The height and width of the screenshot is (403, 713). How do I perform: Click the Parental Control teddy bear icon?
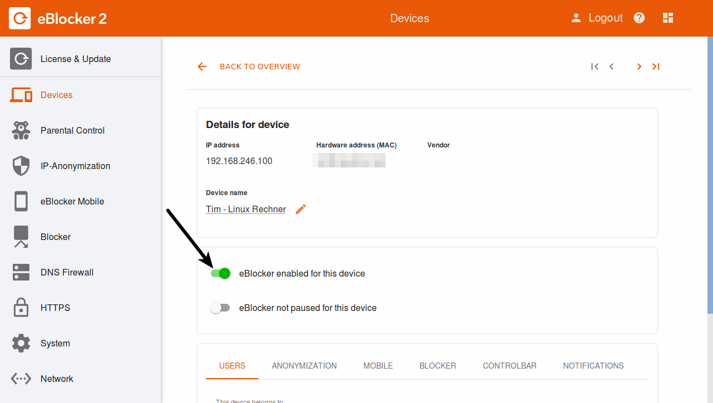click(x=21, y=130)
